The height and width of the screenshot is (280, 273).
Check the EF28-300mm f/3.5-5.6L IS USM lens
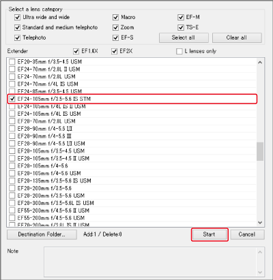pos(12,203)
